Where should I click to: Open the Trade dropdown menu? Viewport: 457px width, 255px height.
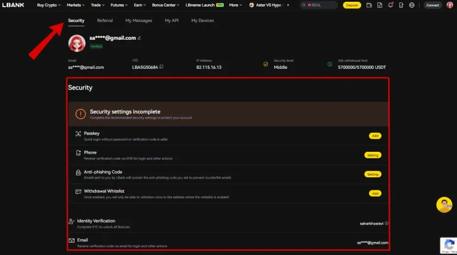click(x=98, y=5)
